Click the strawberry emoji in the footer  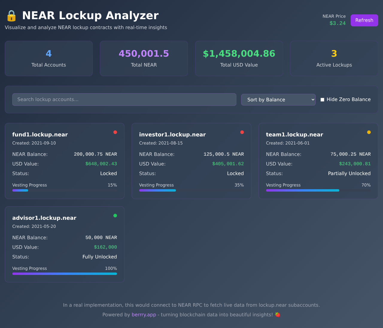(277, 315)
